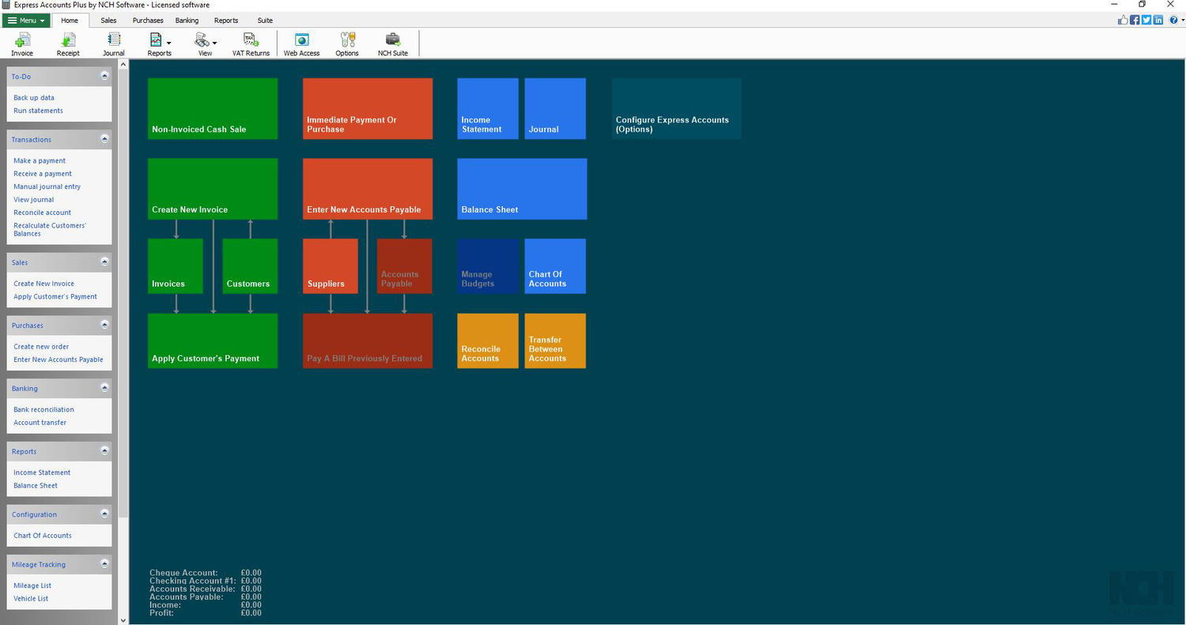Click the Invoice toolbar icon

(21, 41)
